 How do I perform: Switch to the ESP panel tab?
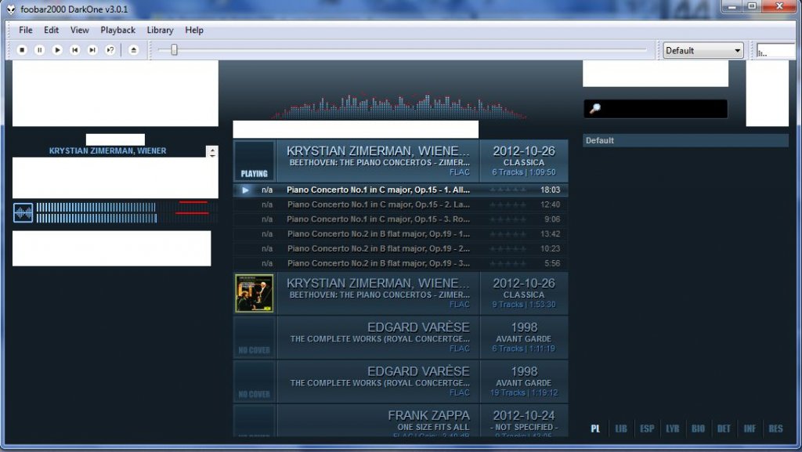point(647,428)
